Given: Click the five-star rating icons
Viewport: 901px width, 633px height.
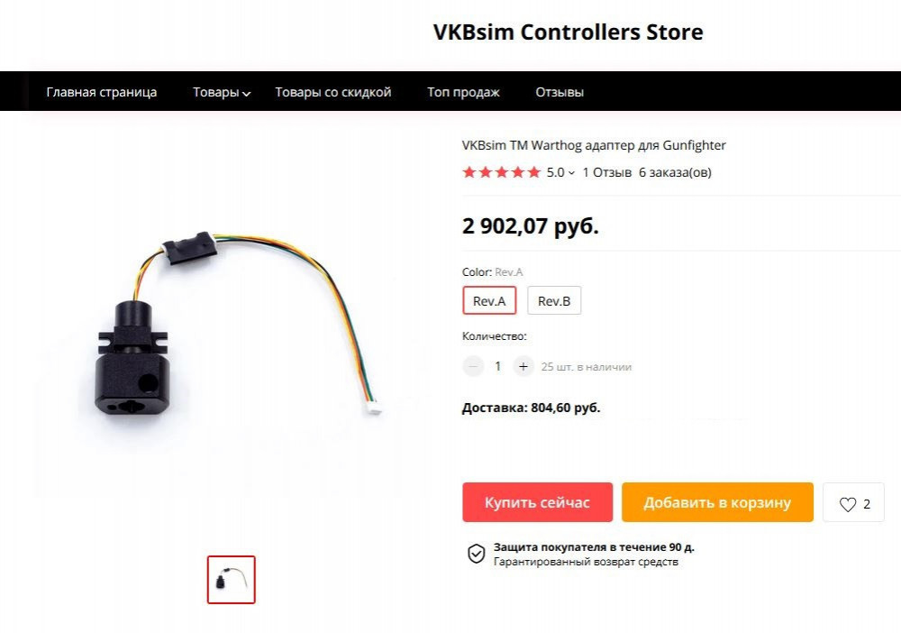Looking at the screenshot, I should pos(502,172).
